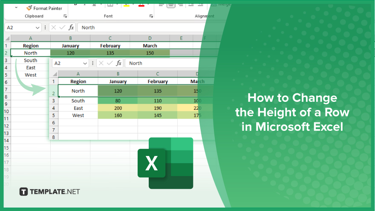Image resolution: width=375 pixels, height=211 pixels.
Task: Click West cell in back sheet
Action: point(31,75)
